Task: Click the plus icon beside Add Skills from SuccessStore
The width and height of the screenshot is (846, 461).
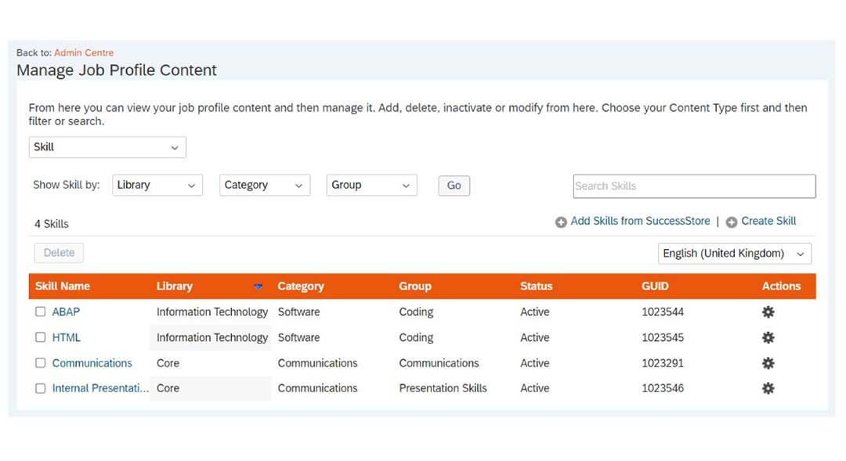Action: (560, 221)
